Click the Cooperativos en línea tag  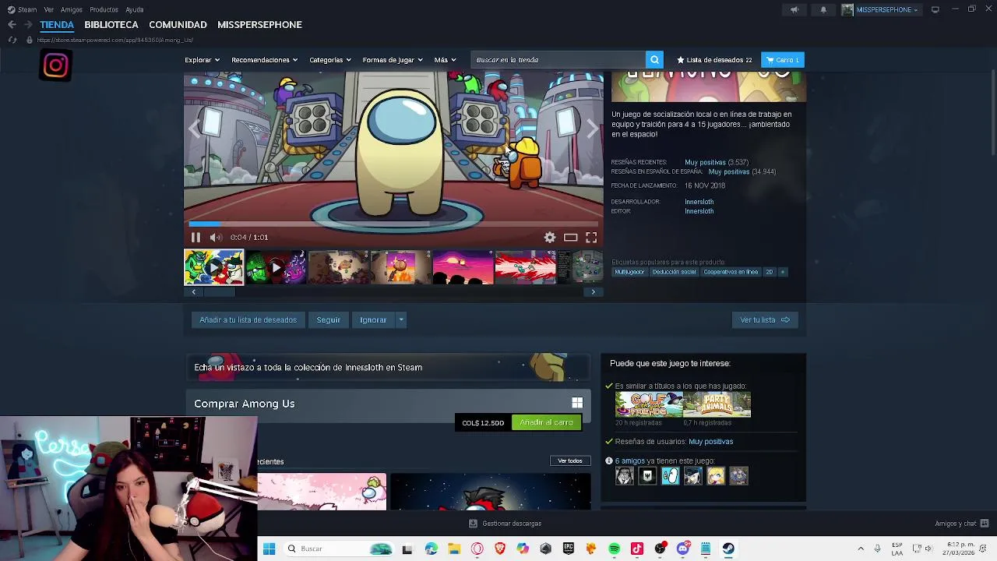(731, 272)
